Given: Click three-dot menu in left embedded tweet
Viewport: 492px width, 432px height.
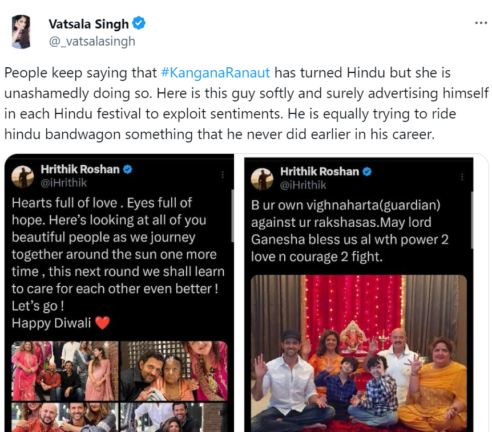Looking at the screenshot, I should (x=223, y=175).
